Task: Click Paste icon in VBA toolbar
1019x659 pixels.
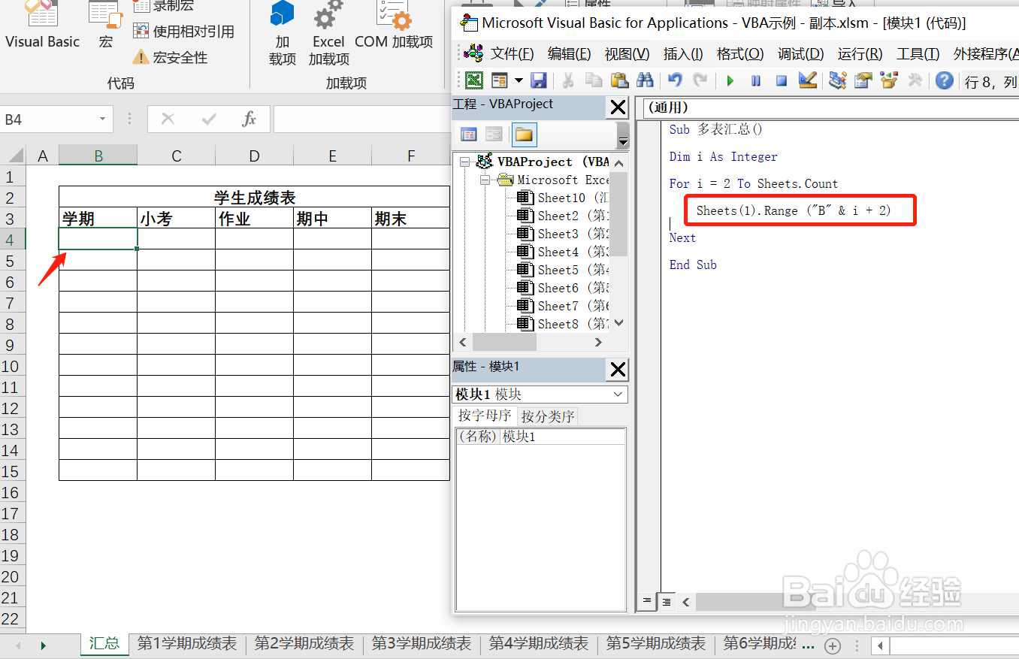Action: pyautogui.click(x=618, y=80)
